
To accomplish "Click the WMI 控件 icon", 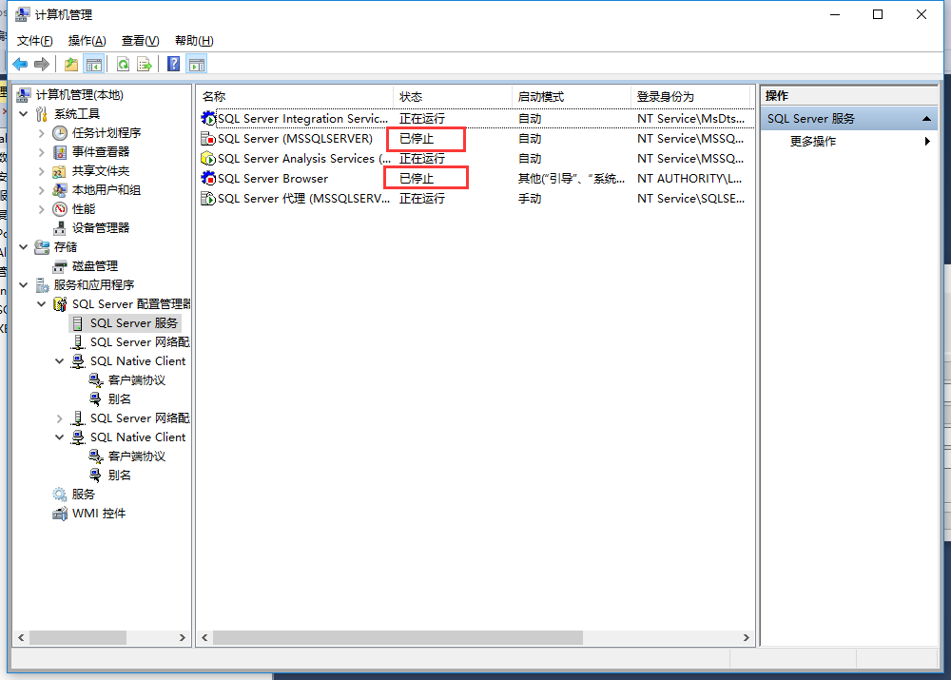I will coord(58,513).
